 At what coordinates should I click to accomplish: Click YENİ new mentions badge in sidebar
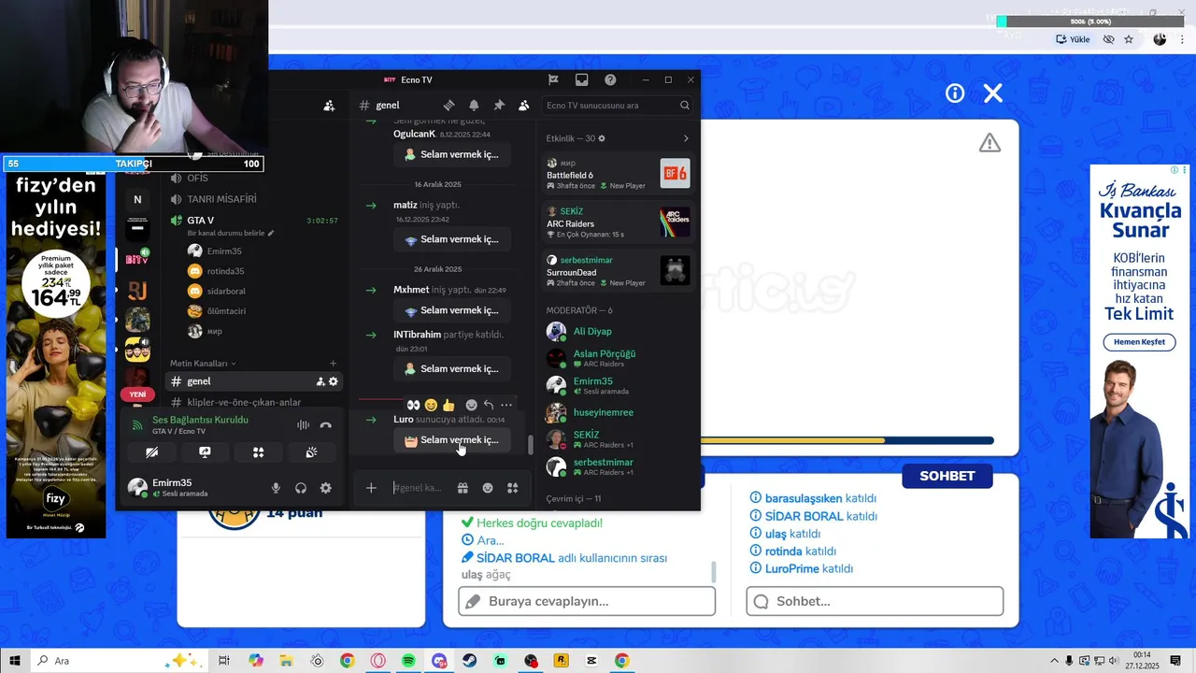[x=137, y=394]
